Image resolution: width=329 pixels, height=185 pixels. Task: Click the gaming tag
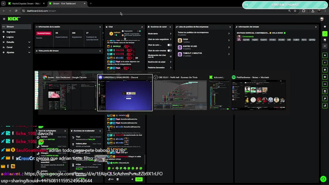[x=312, y=40]
